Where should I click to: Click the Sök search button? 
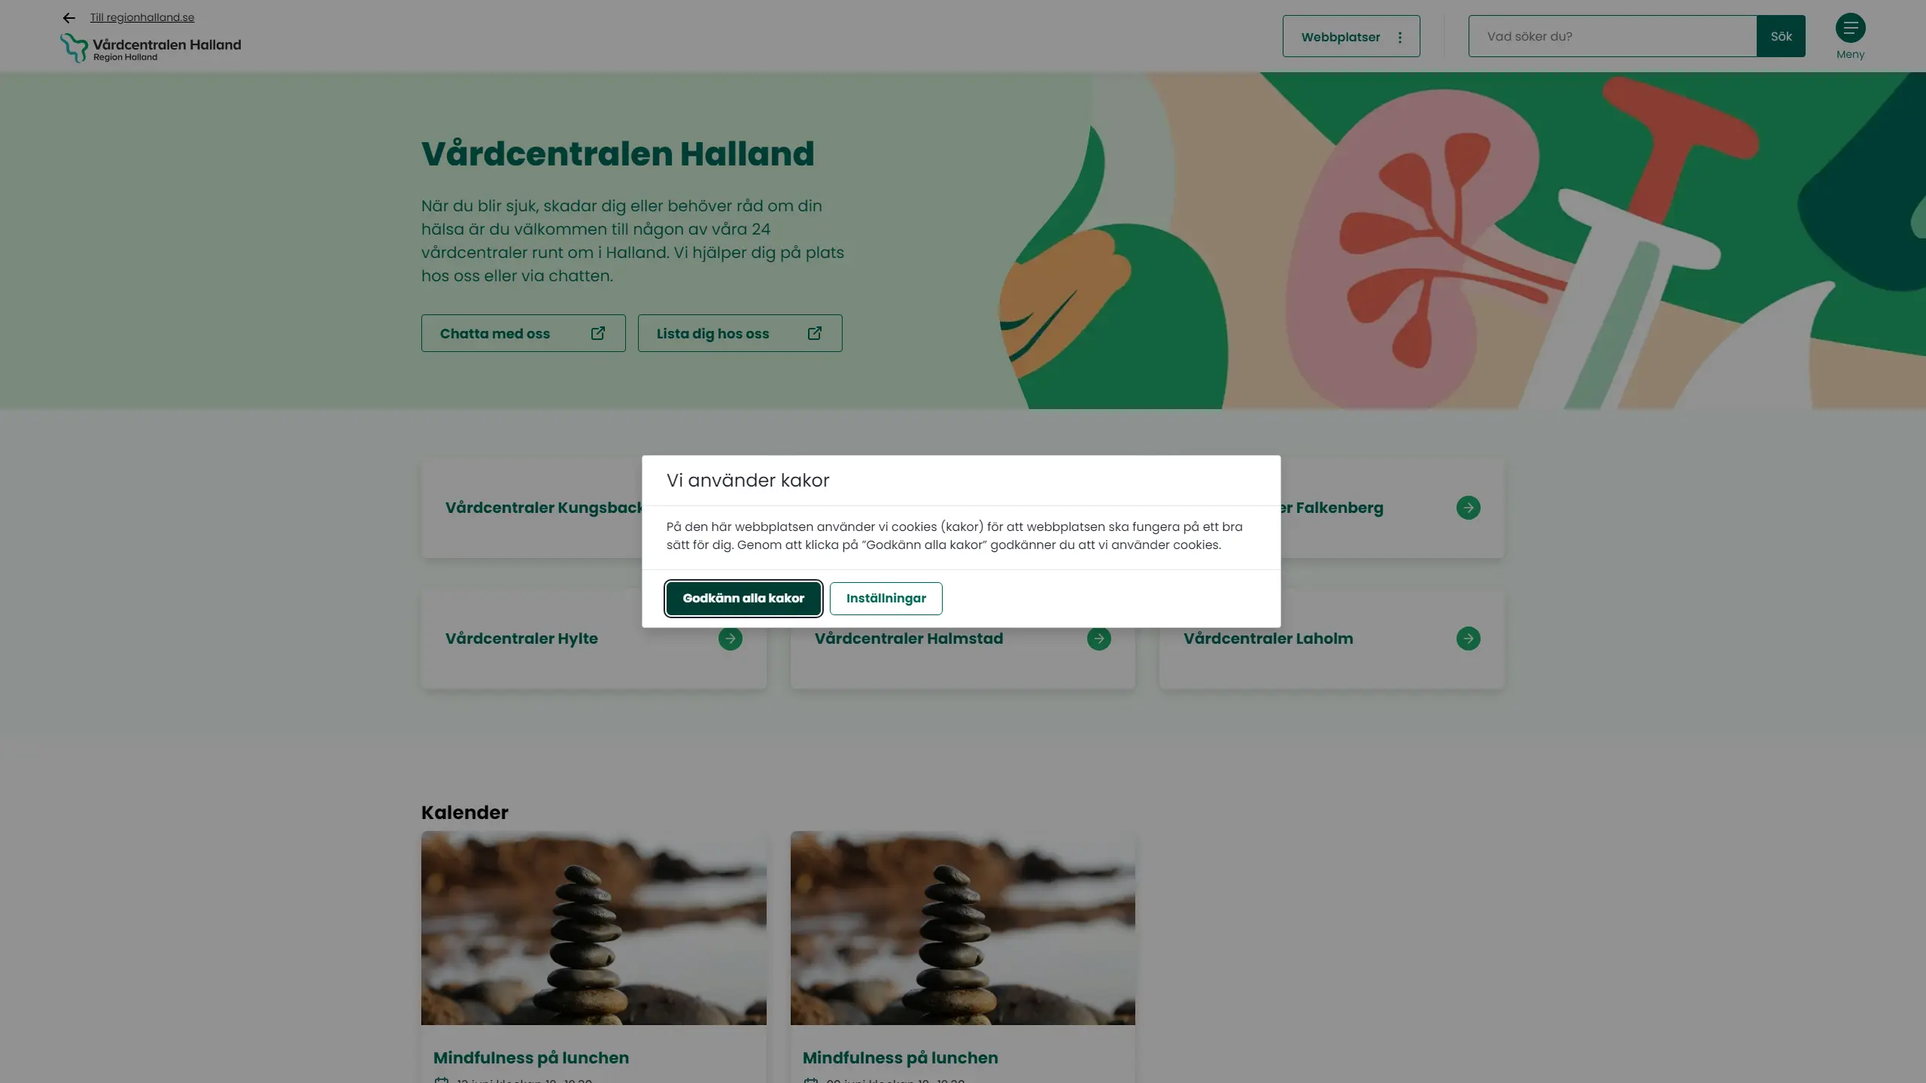click(x=1781, y=36)
